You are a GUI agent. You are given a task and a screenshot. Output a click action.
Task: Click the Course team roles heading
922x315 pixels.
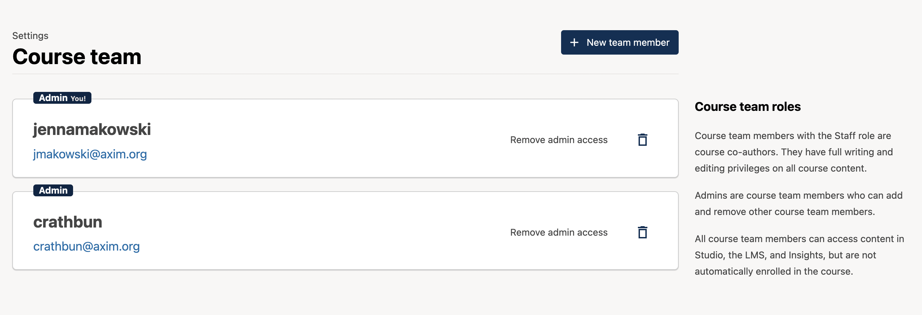[x=747, y=106]
